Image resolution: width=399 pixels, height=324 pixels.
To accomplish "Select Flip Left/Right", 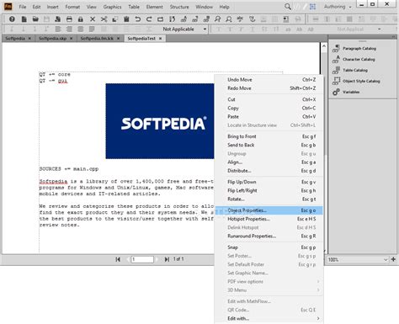I will click(269, 191).
